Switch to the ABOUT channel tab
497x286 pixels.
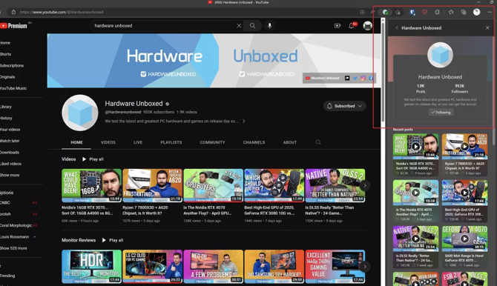290,142
